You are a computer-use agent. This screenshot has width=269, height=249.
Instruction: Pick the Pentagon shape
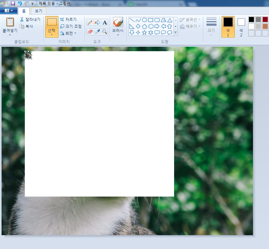tap(145, 26)
